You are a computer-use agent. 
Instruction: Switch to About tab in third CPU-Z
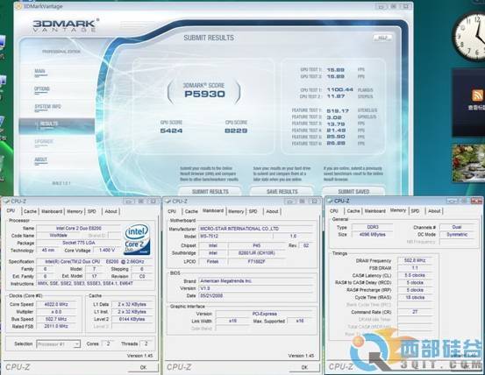(434, 211)
